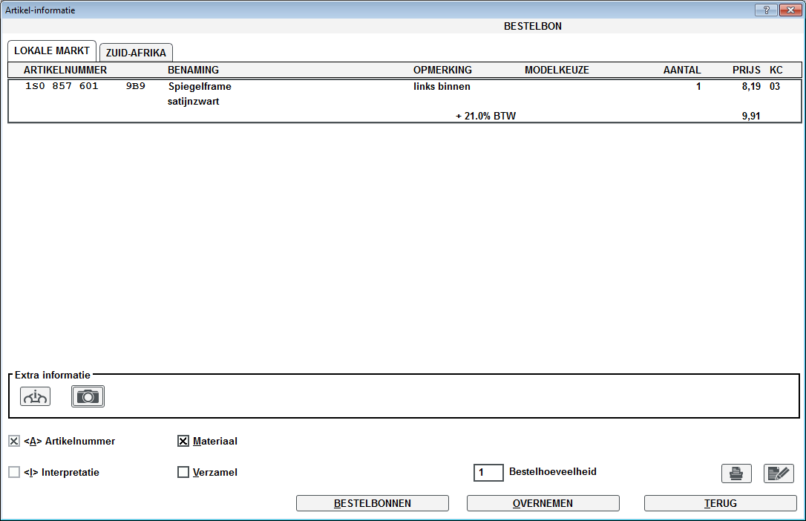Select the LOKALE MARKT tab
The image size is (806, 521).
pyautogui.click(x=52, y=51)
